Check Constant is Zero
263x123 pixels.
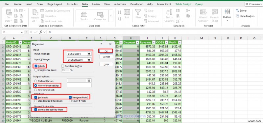(62, 66)
